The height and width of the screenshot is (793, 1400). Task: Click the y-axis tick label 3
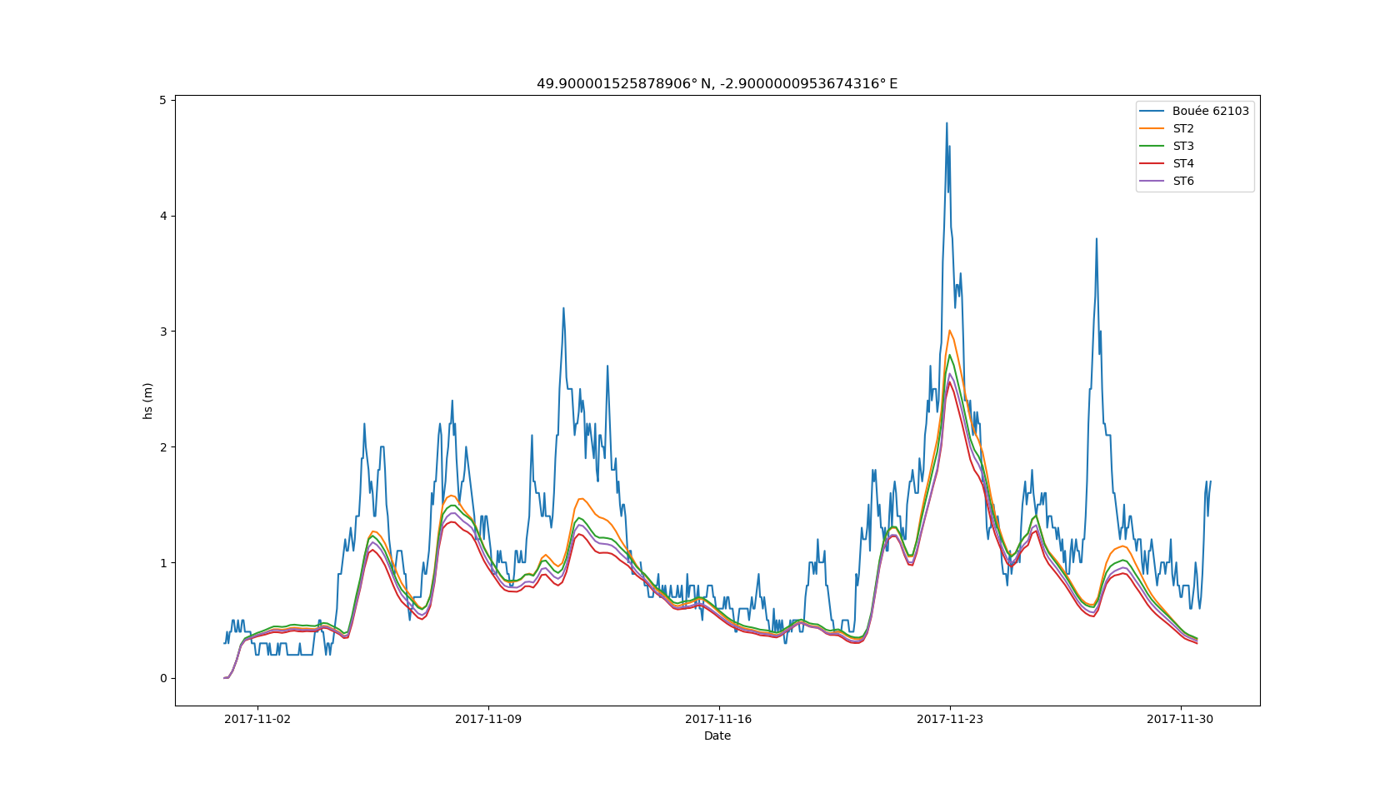pyautogui.click(x=163, y=332)
